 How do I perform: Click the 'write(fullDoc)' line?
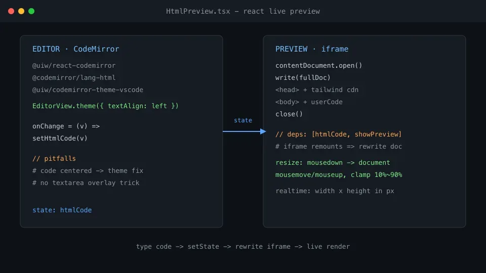pyautogui.click(x=303, y=78)
